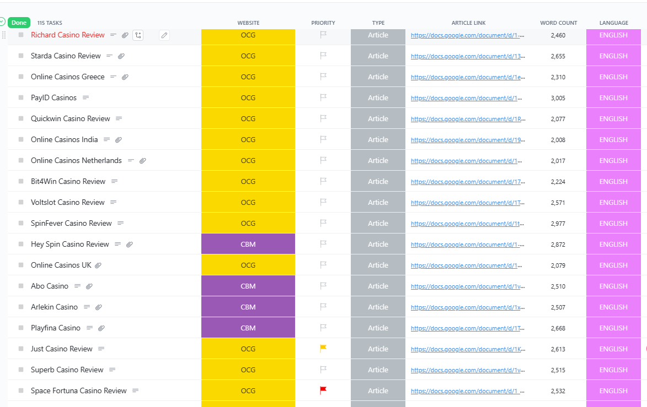The width and height of the screenshot is (647, 407).
Task: Click attachment paperclip on Starda Casino Review
Action: [x=121, y=56]
